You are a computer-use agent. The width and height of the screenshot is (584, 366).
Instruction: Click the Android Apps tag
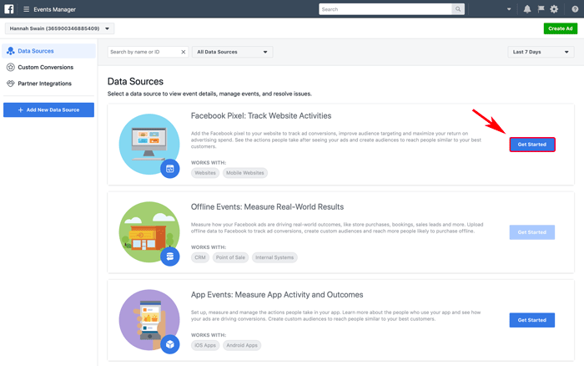coord(242,345)
